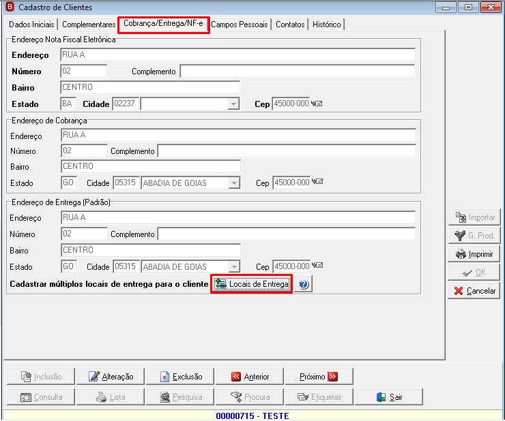
Task: Go to next record with Próximo
Action: [319, 376]
